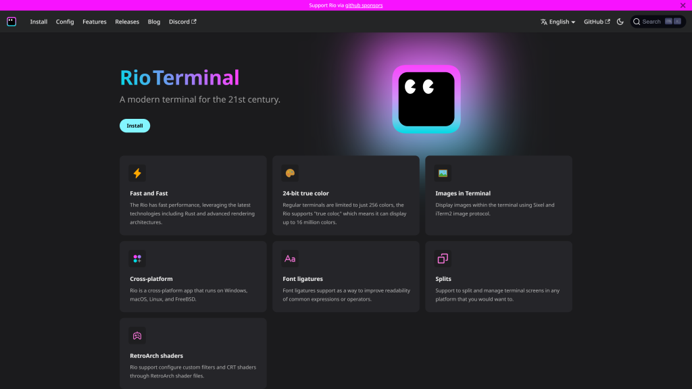Click the Rio logo in navbar
The image size is (692, 389).
[x=11, y=22]
